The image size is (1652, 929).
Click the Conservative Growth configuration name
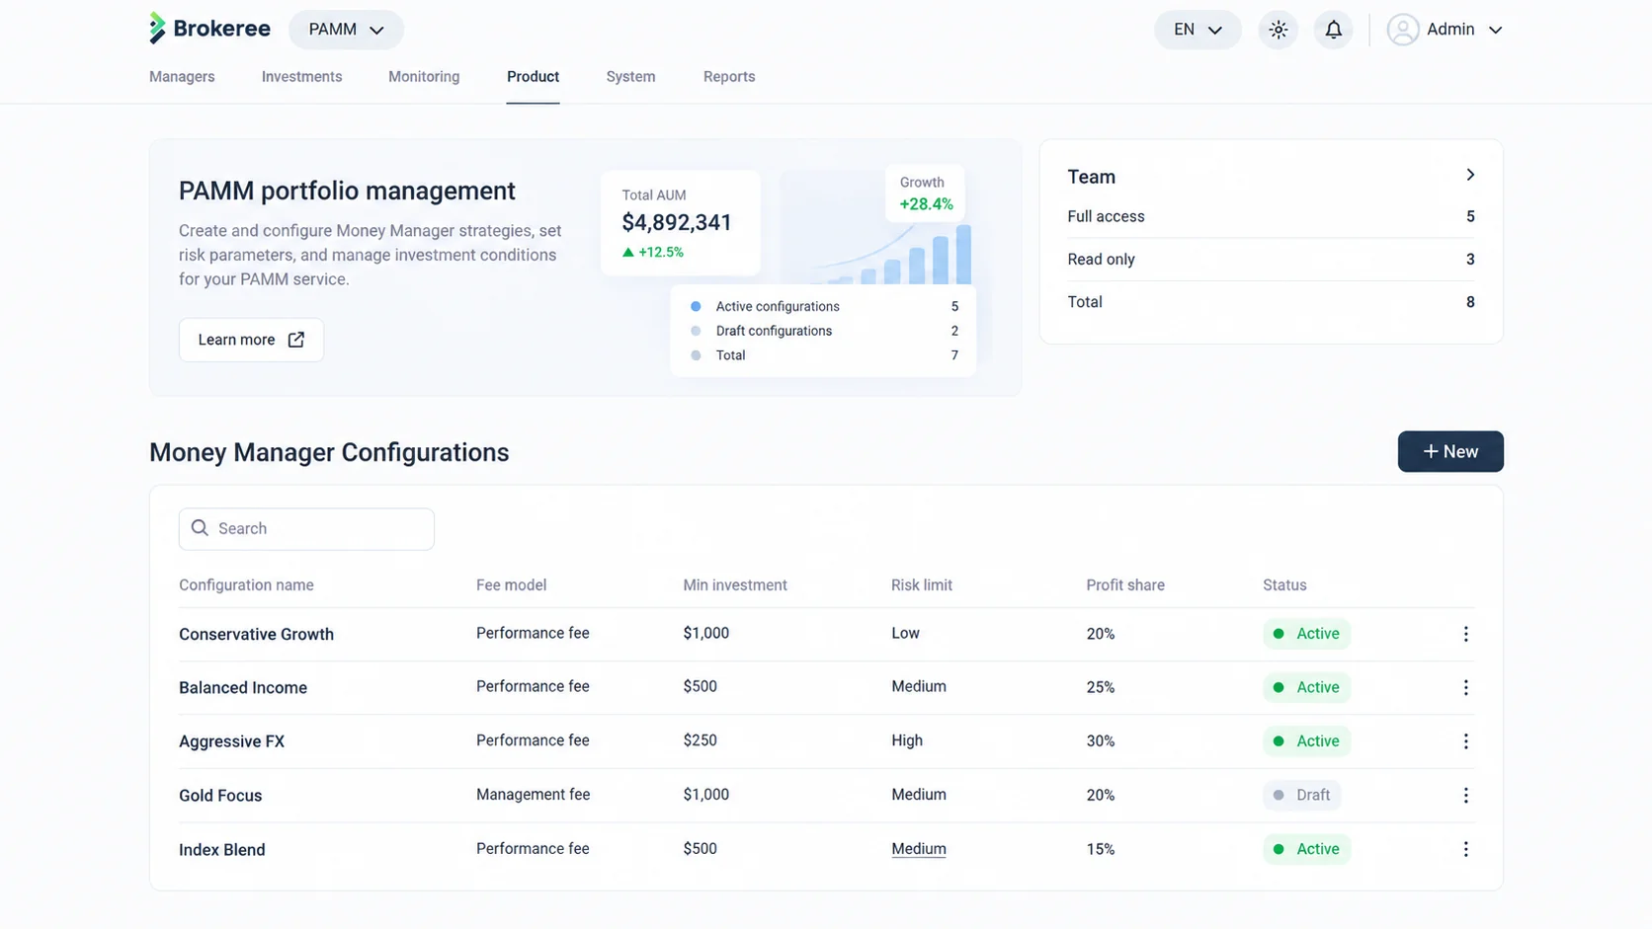(x=256, y=634)
